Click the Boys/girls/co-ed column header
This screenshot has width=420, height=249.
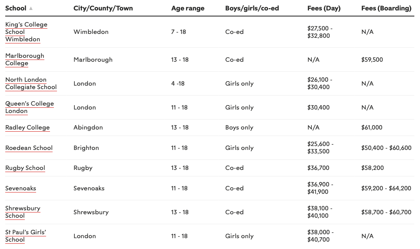pyautogui.click(x=252, y=8)
